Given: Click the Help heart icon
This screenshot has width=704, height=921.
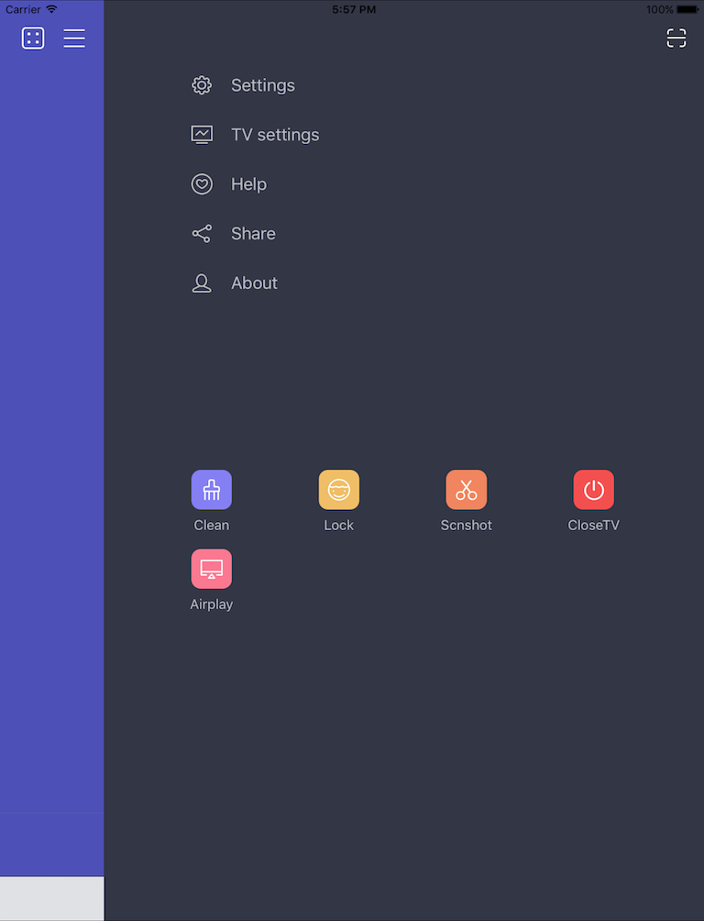Looking at the screenshot, I should point(202,183).
